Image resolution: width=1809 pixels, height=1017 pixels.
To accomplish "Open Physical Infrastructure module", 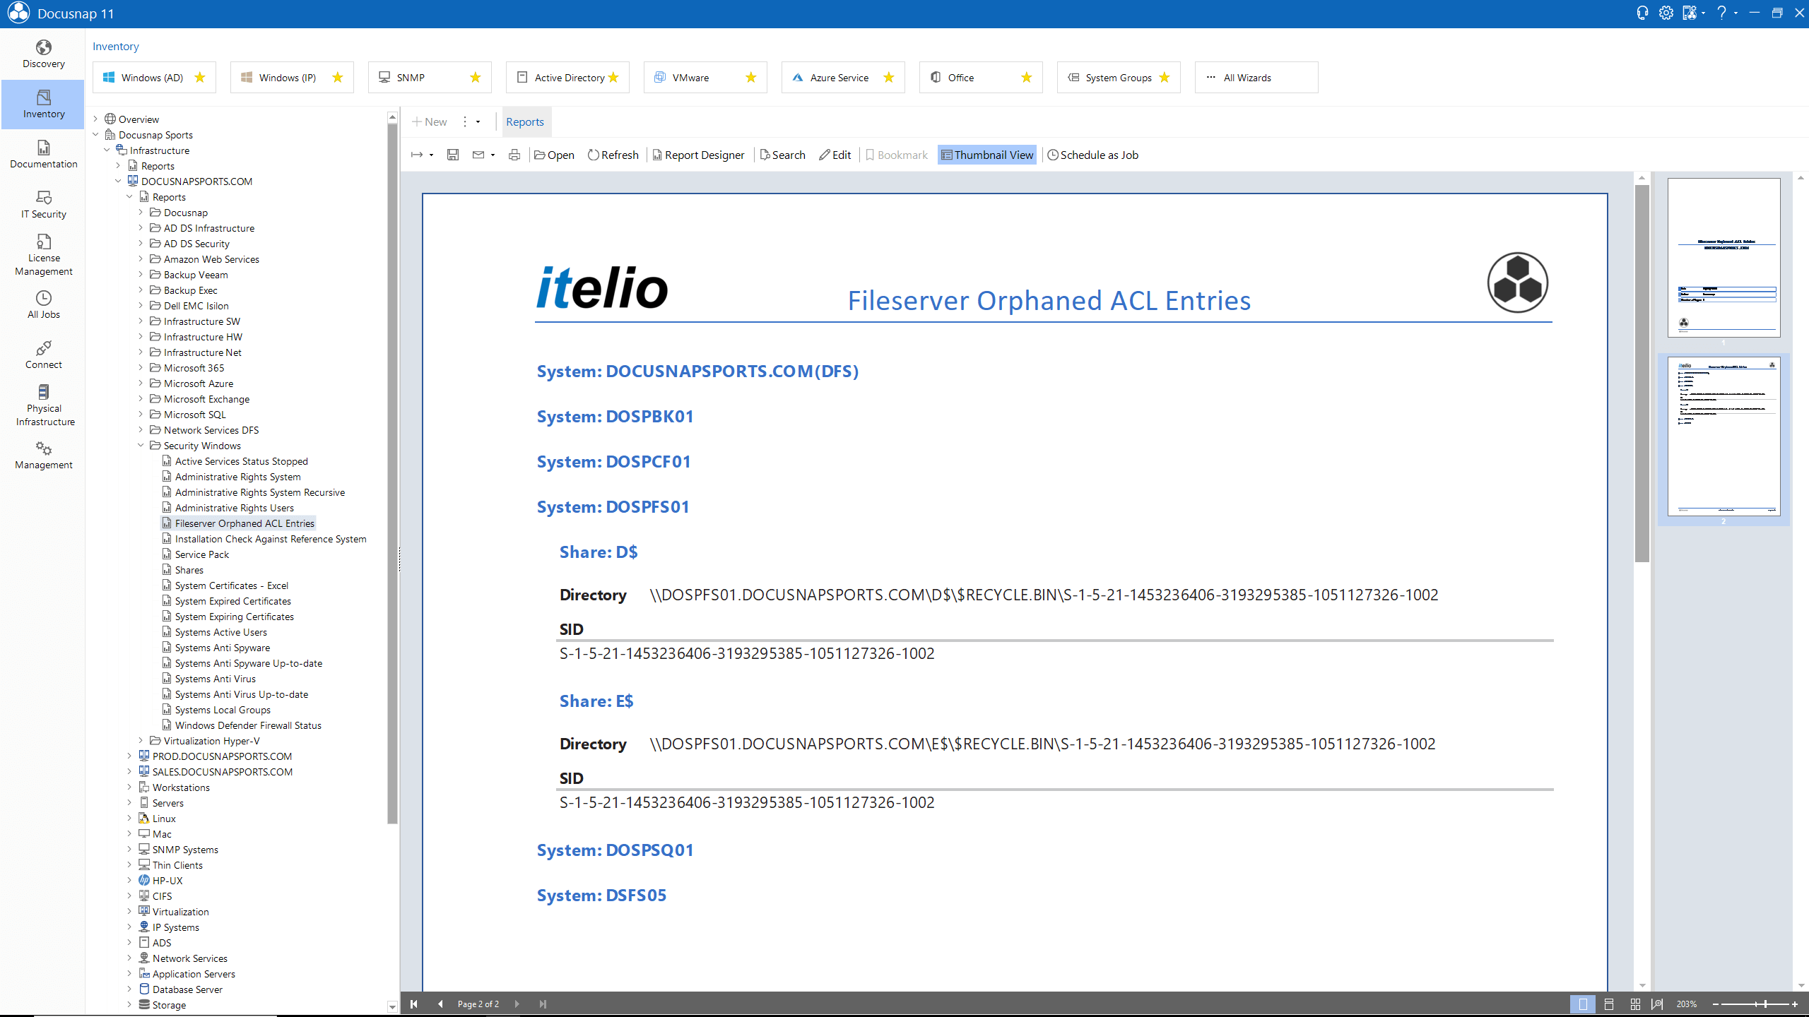I will click(x=44, y=405).
